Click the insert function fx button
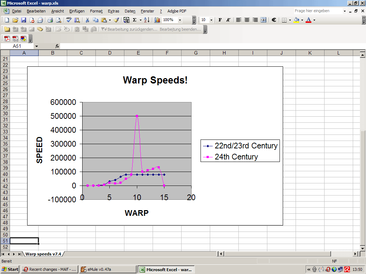Screen dimensions: 366x274 pos(57,46)
